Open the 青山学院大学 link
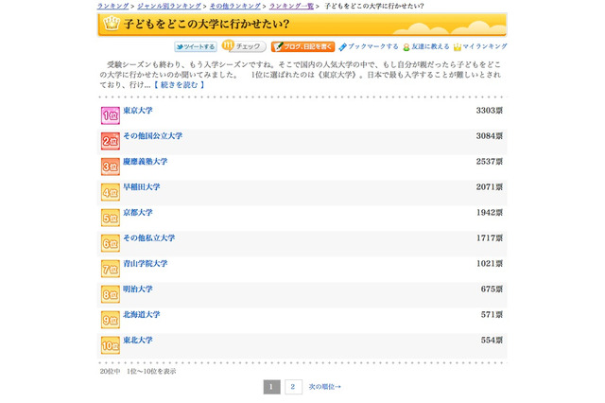 click(146, 263)
